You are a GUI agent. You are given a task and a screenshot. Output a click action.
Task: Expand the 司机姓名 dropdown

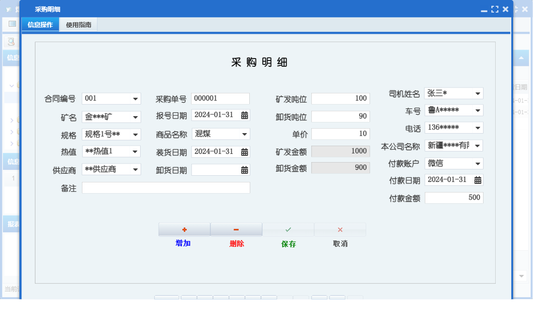(x=477, y=93)
